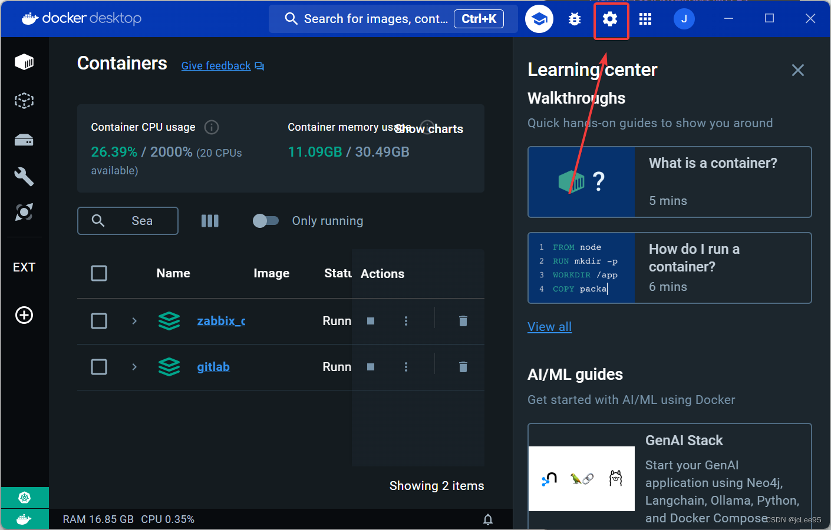Delete the zabbix container
Viewport: 831px width, 530px height.
point(463,321)
